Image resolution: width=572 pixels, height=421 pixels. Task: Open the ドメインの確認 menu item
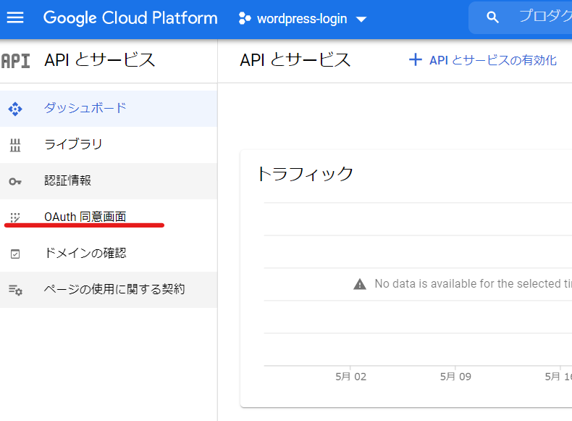coord(109,254)
